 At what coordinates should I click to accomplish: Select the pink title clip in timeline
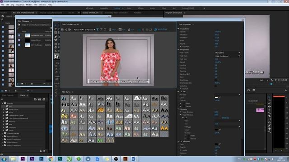click(260, 110)
